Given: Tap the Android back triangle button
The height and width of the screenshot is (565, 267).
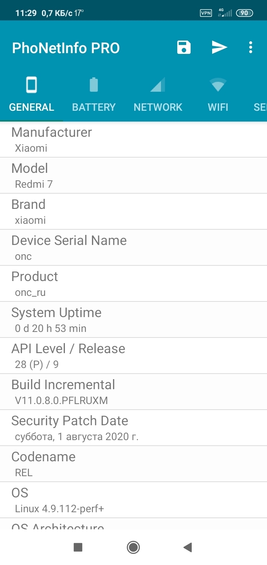Looking at the screenshot, I should [x=188, y=547].
